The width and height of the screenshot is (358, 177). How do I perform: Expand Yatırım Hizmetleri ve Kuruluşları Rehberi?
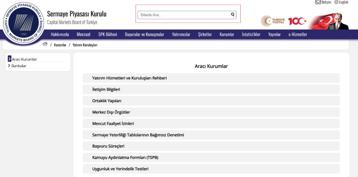[211, 78]
